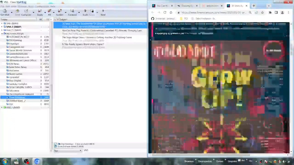294x165 pixels.
Task: Collapse the My Feeds (RSSyl) tree
Action: coord(2,34)
